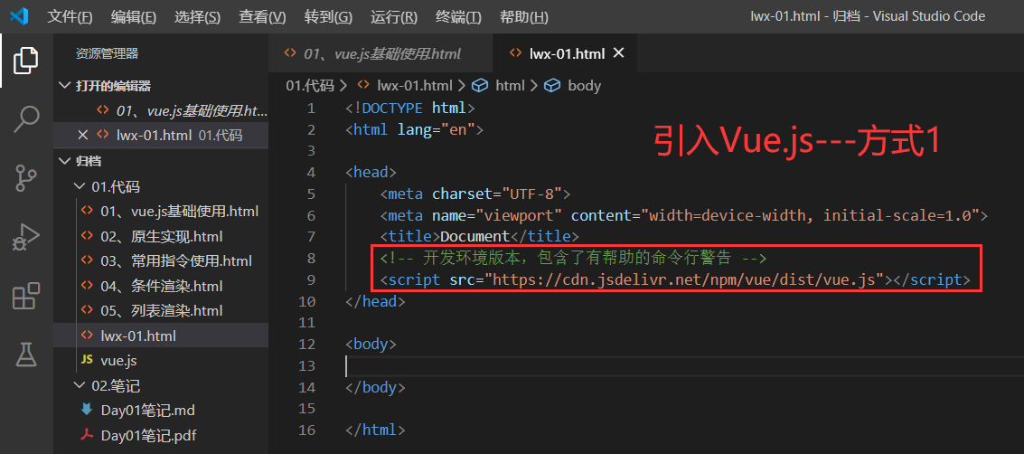
Task: Open the 文件(F) menu
Action: pos(70,17)
